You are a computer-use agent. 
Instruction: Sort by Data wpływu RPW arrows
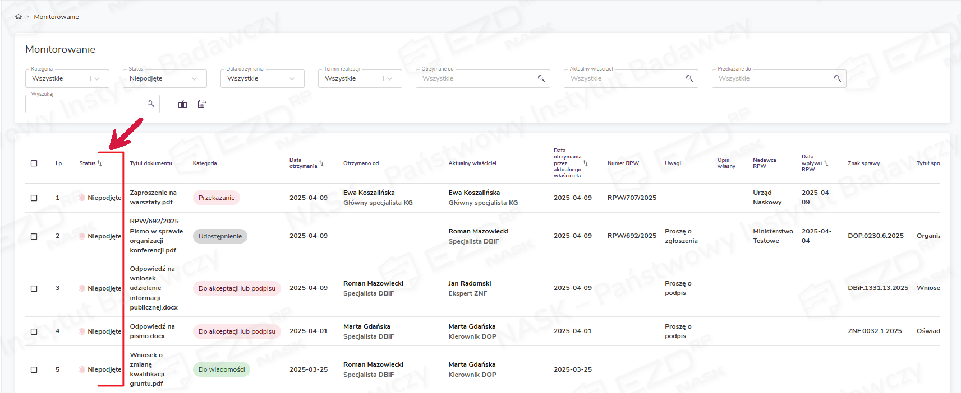(826, 163)
